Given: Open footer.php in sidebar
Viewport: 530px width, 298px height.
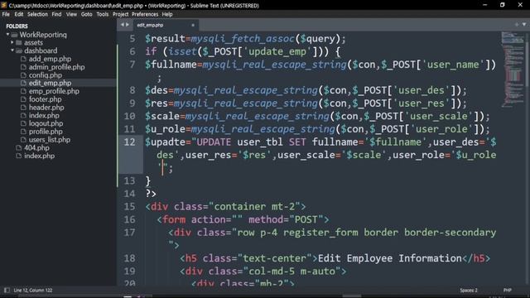Looking at the screenshot, I should click(45, 99).
